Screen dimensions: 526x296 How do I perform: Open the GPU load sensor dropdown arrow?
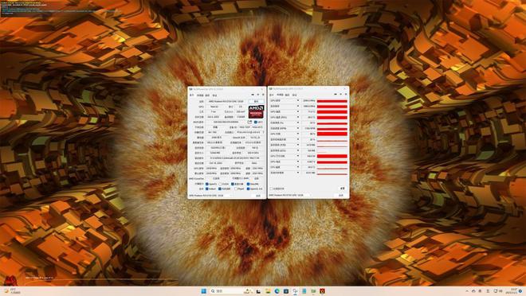298,134
